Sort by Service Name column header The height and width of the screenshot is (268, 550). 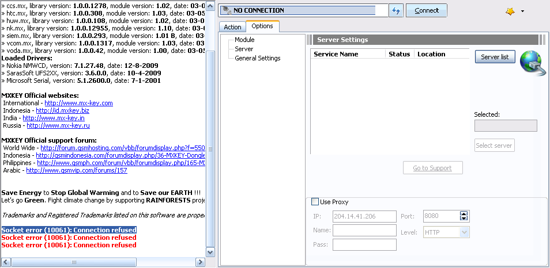coord(348,54)
